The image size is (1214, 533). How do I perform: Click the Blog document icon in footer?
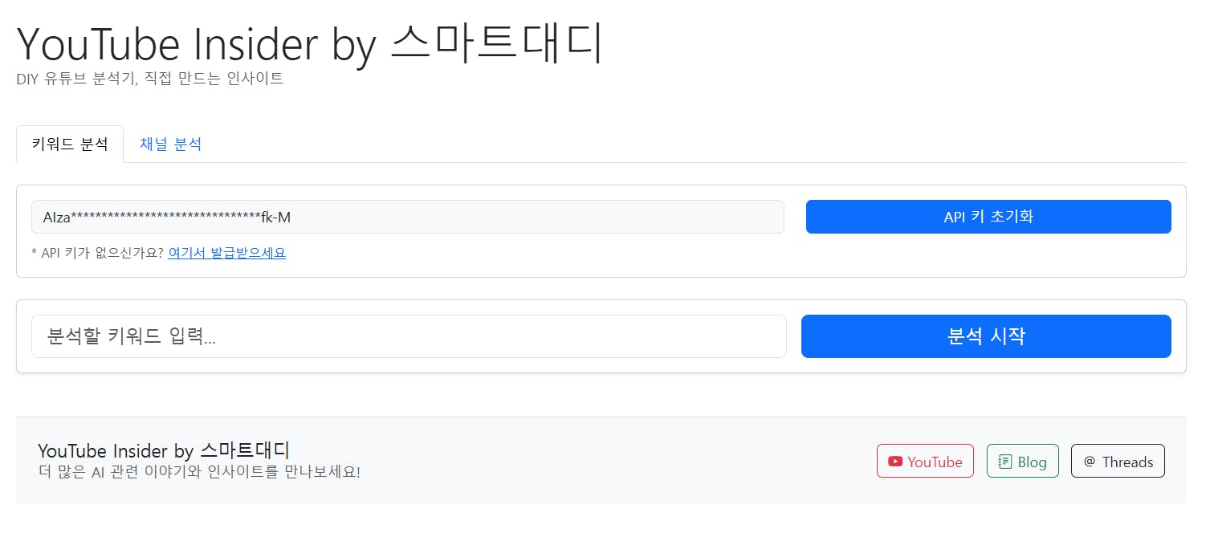(x=1004, y=462)
